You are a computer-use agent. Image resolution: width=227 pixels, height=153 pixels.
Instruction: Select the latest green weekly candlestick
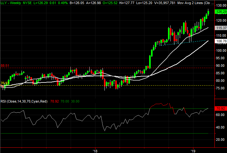tap(208, 13)
